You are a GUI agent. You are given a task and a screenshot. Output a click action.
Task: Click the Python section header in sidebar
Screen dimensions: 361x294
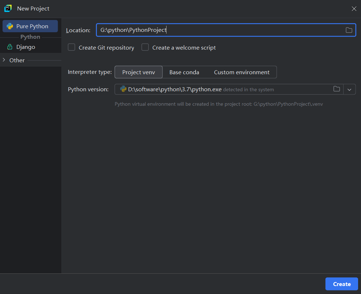(30, 37)
